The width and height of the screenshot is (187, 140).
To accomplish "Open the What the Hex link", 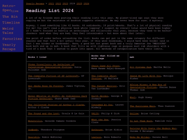I will coord(100,120).
